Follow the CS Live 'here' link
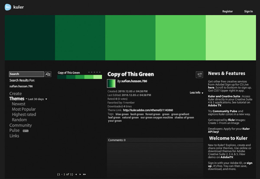This screenshot has height=179, width=260. [x=211, y=88]
